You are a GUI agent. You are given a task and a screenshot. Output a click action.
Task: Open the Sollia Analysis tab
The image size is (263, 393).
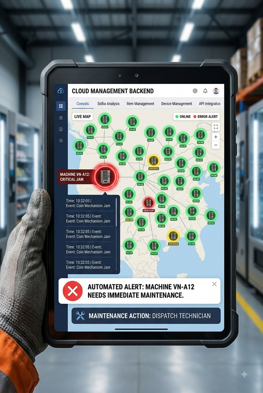pos(109,103)
